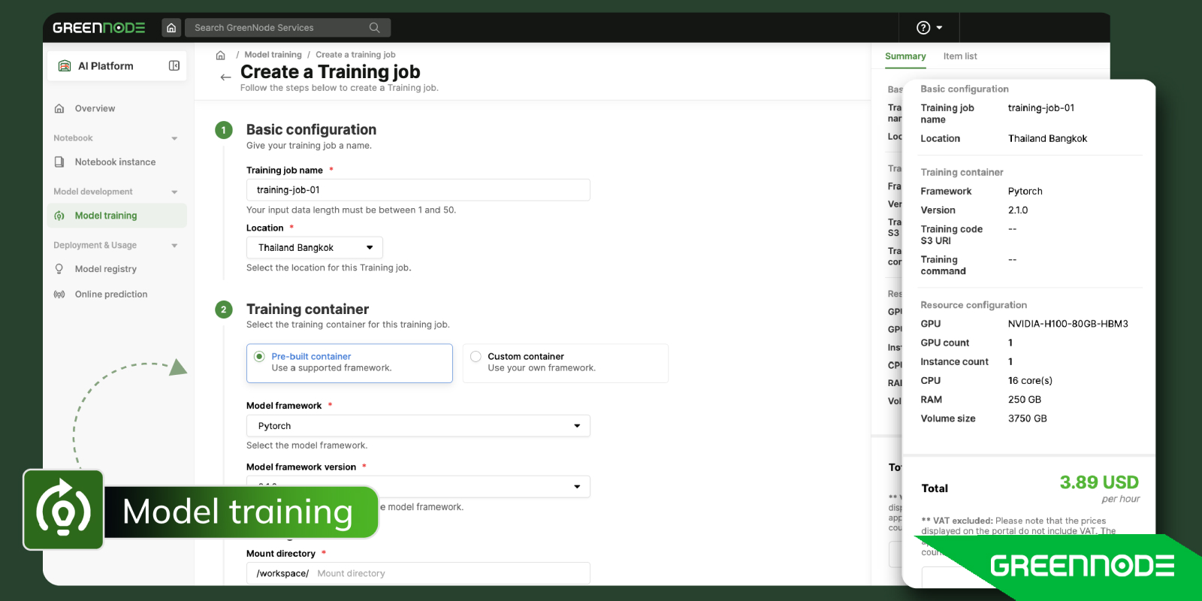This screenshot has width=1202, height=601.
Task: Click the AI Platform logo icon
Action: (x=65, y=66)
